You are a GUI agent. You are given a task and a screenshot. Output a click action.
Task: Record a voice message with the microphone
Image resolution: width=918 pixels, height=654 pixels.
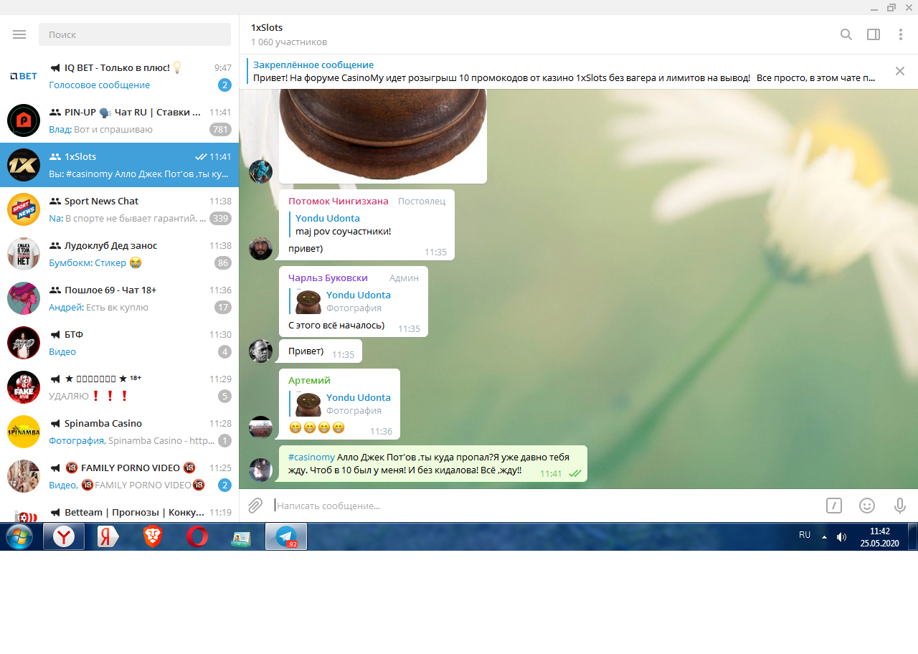click(900, 506)
